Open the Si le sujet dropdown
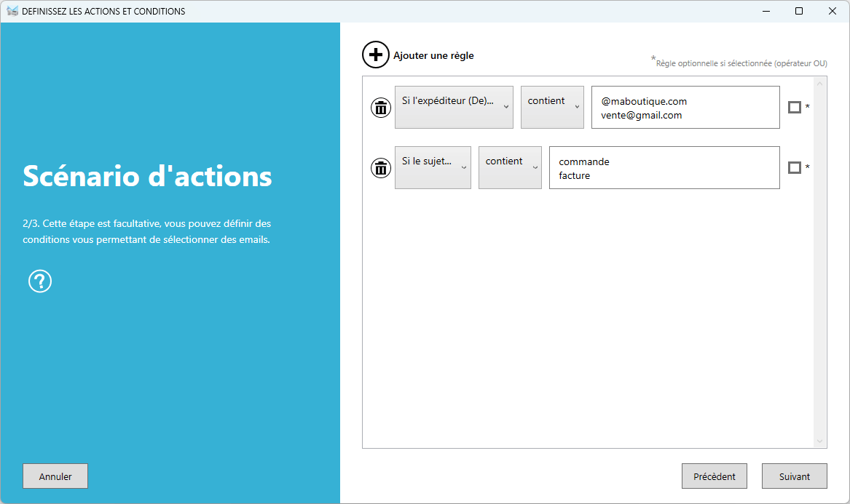This screenshot has height=504, width=850. [433, 167]
